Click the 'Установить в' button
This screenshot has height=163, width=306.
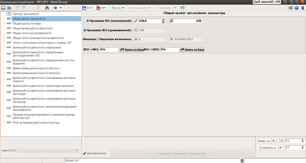click(268, 148)
